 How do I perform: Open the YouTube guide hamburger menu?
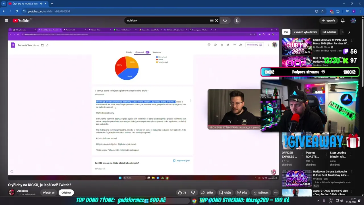coord(6,20)
